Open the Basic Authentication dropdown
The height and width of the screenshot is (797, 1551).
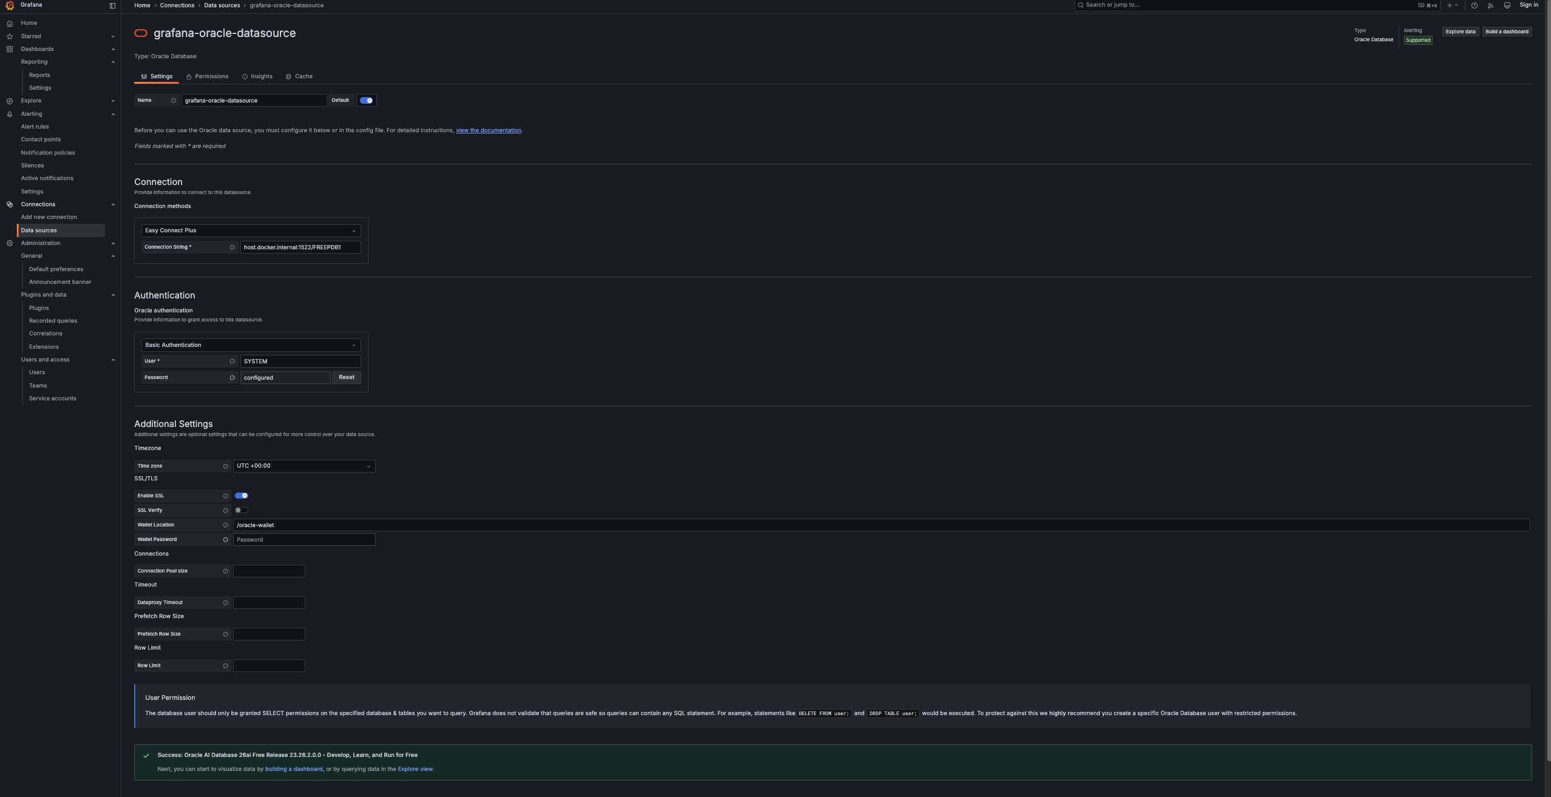coord(251,345)
